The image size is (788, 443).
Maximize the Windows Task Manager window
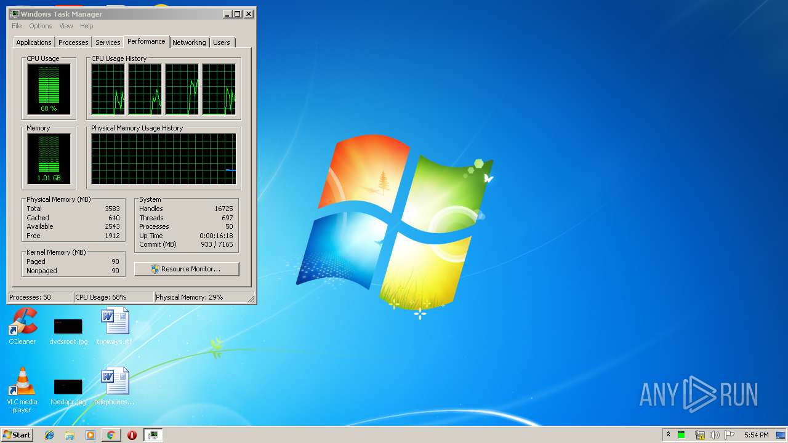(x=238, y=14)
